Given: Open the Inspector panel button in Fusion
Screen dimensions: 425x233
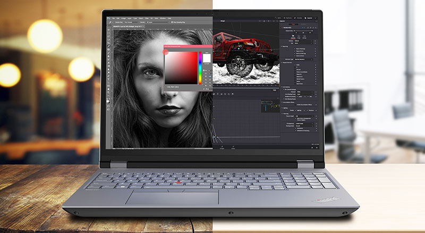Looking at the screenshot, I should [x=308, y=18].
